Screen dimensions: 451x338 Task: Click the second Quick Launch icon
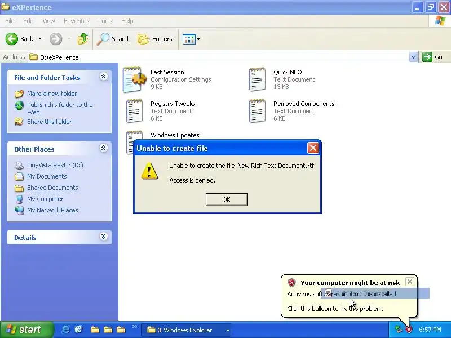point(78,330)
